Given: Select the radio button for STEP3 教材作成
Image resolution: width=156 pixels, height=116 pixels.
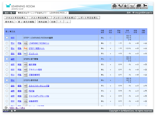Looking at the screenshot, I should tap(7, 80).
